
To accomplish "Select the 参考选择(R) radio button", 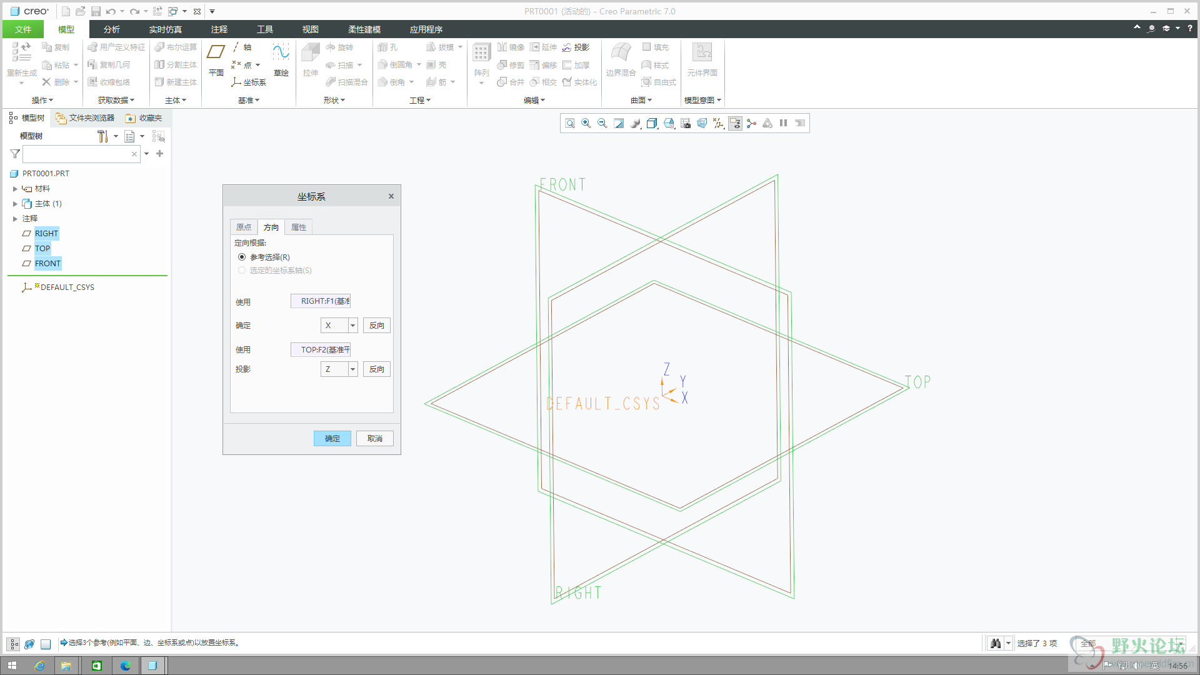I will click(242, 257).
